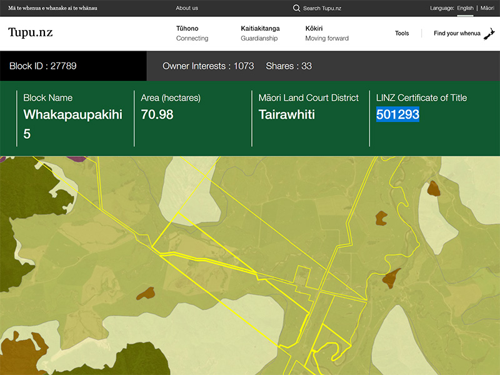Viewport: 500px width, 375px height.
Task: Click Find your whenua button
Action: 457,33
